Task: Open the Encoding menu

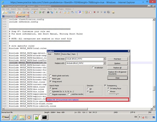Action: (x=26, y=9)
